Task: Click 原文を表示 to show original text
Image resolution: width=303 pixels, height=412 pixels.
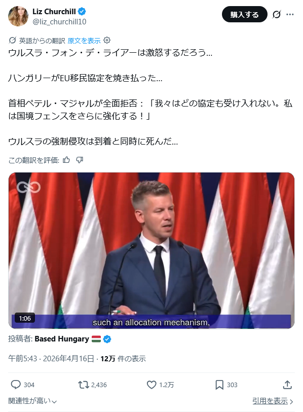Action: [x=84, y=41]
